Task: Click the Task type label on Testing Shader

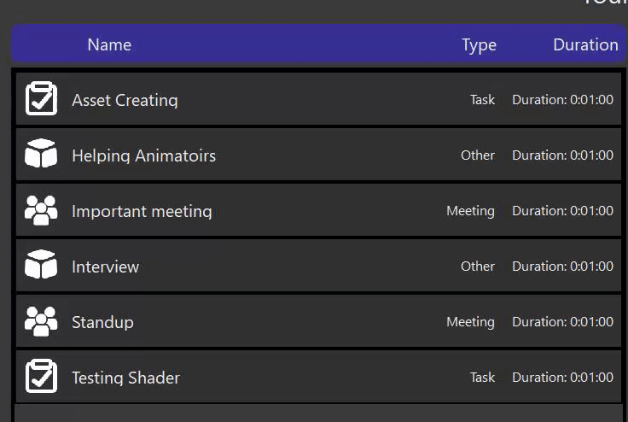Action: click(482, 378)
